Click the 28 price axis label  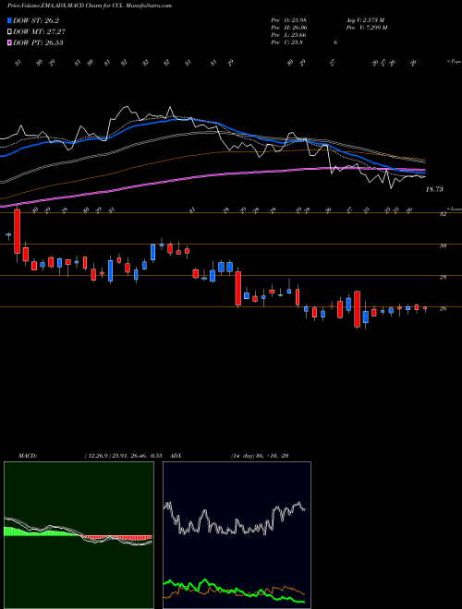pyautogui.click(x=443, y=278)
